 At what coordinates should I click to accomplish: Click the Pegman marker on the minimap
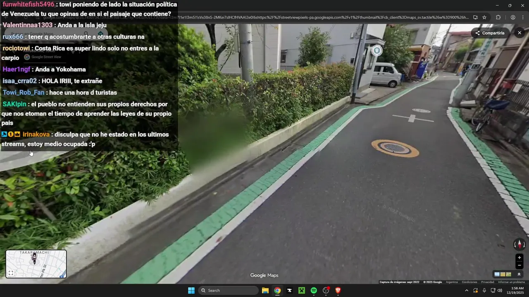pyautogui.click(x=34, y=258)
